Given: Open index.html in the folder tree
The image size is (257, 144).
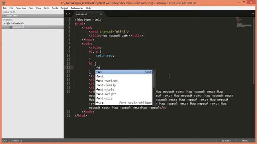Looking at the screenshot, I should 18,27.
